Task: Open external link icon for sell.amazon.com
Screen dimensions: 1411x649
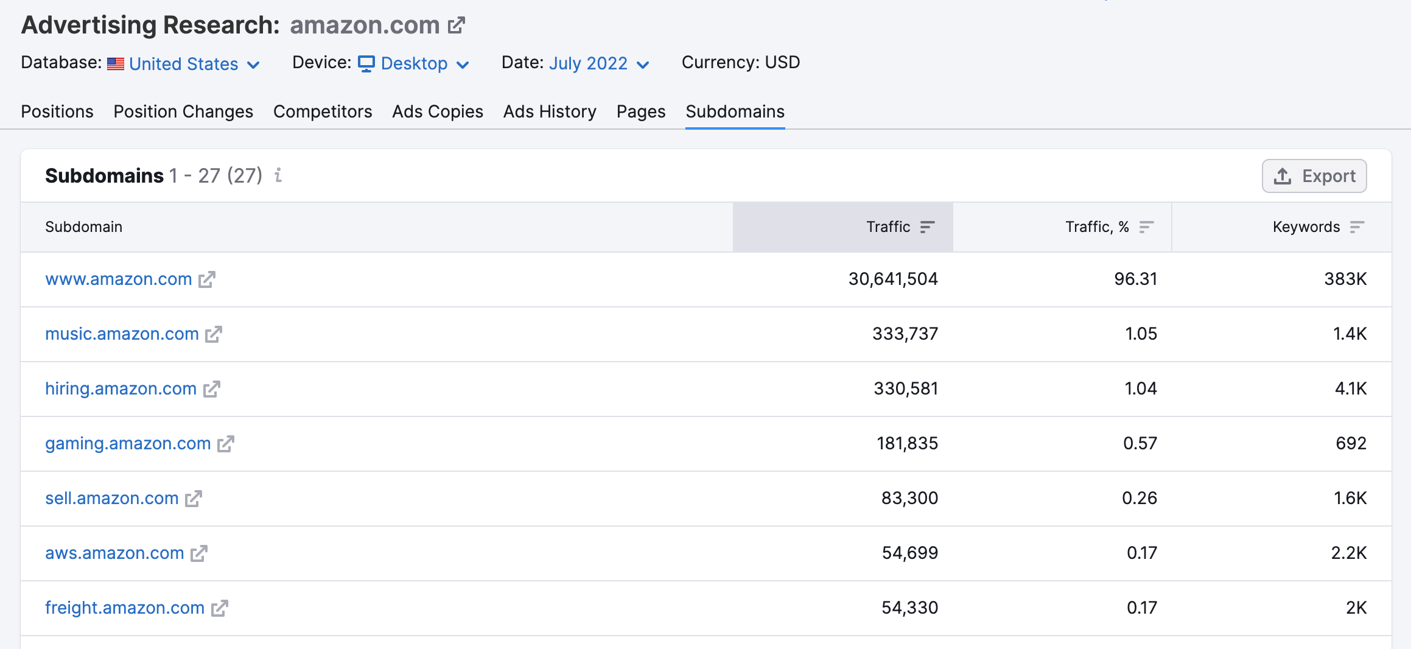Action: [194, 499]
